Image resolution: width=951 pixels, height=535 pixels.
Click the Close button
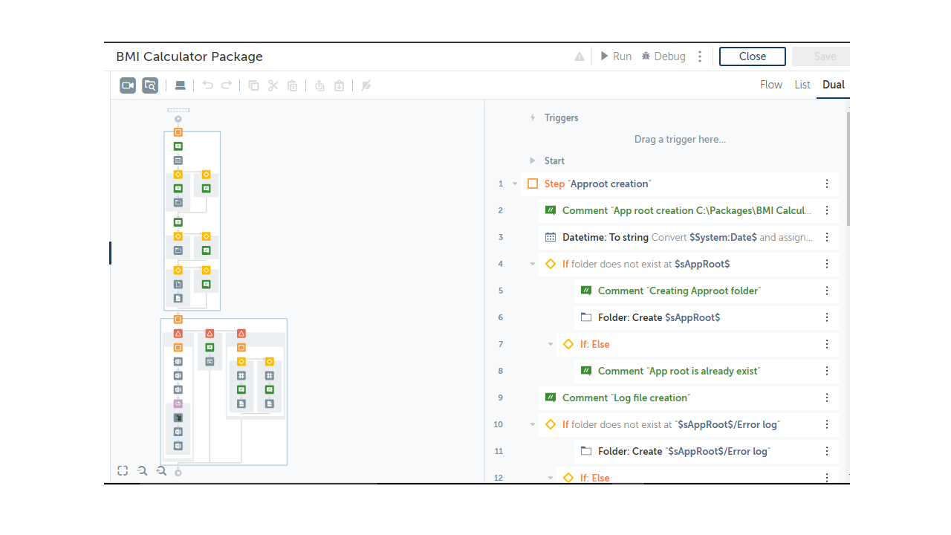point(752,56)
